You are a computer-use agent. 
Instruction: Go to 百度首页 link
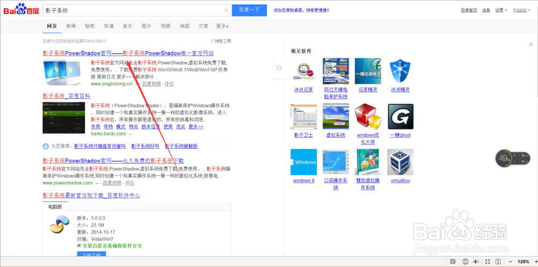(469, 10)
